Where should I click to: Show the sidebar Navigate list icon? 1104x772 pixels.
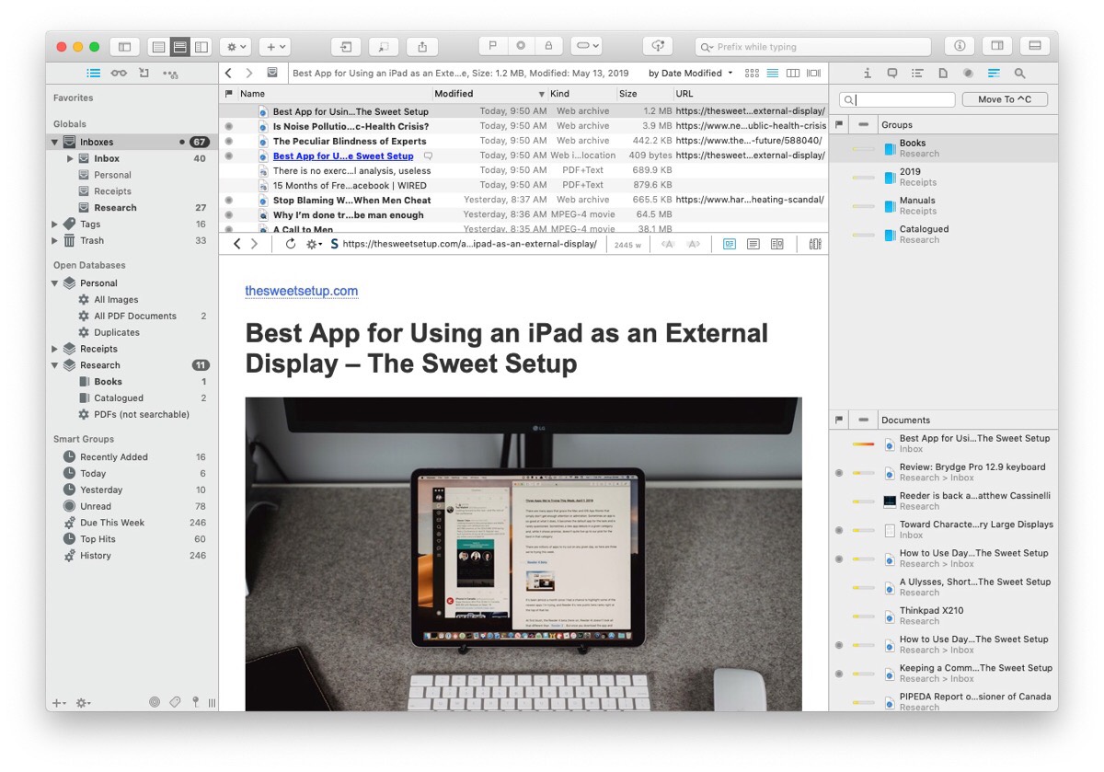tap(94, 73)
